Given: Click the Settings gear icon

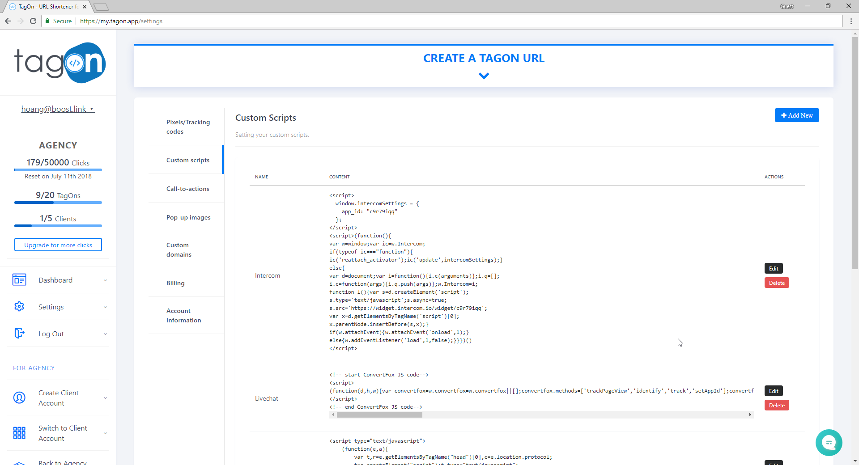Looking at the screenshot, I should (19, 307).
